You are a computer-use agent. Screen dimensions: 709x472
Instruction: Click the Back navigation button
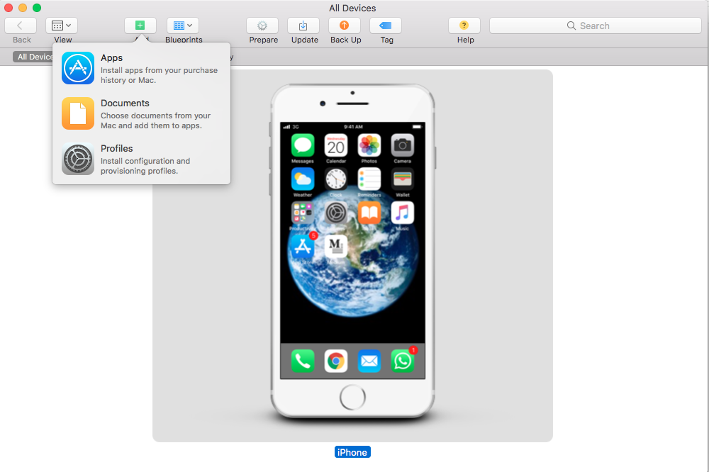click(x=21, y=26)
